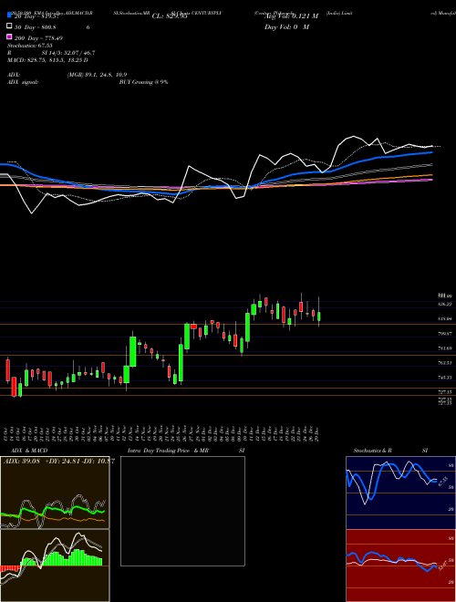Click the 'MACD: 828.75, 815.5, 13.25 D' line
The image size is (456, 602).
47,60
